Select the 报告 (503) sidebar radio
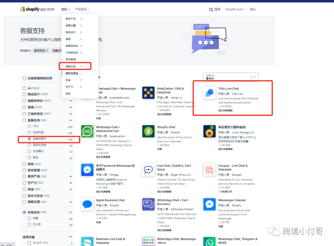 24,164
